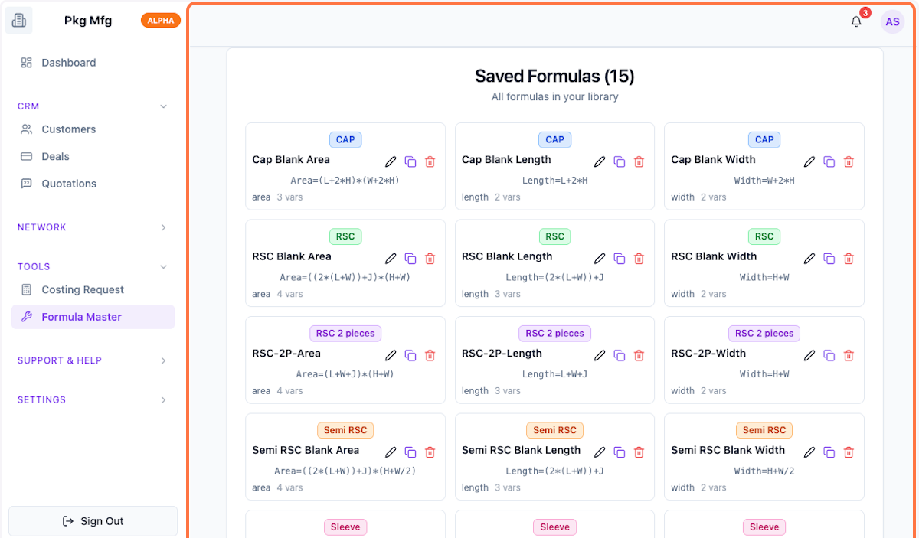Open Costing Request in sidebar
This screenshot has height=538, width=919.
83,289
